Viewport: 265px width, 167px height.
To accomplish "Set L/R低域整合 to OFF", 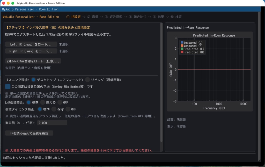I will point(60,102).
